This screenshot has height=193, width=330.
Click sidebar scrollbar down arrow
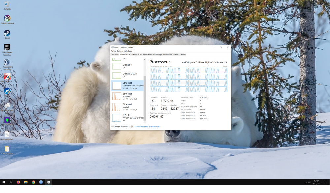pos(145,122)
